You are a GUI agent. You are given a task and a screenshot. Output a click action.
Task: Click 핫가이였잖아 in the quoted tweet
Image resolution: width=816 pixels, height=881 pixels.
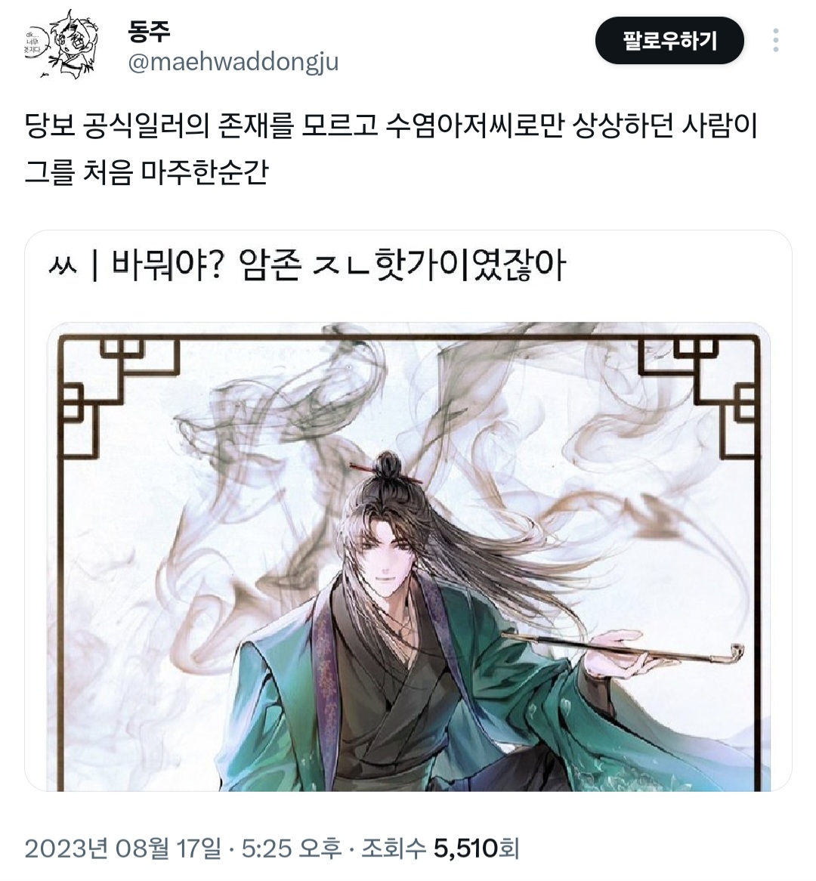click(470, 264)
